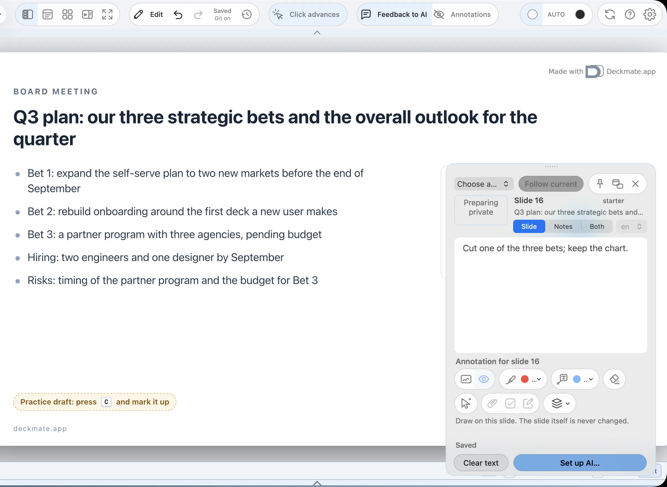The image size is (667, 487).
Task: Select the notes layout view icon
Action: tap(48, 14)
